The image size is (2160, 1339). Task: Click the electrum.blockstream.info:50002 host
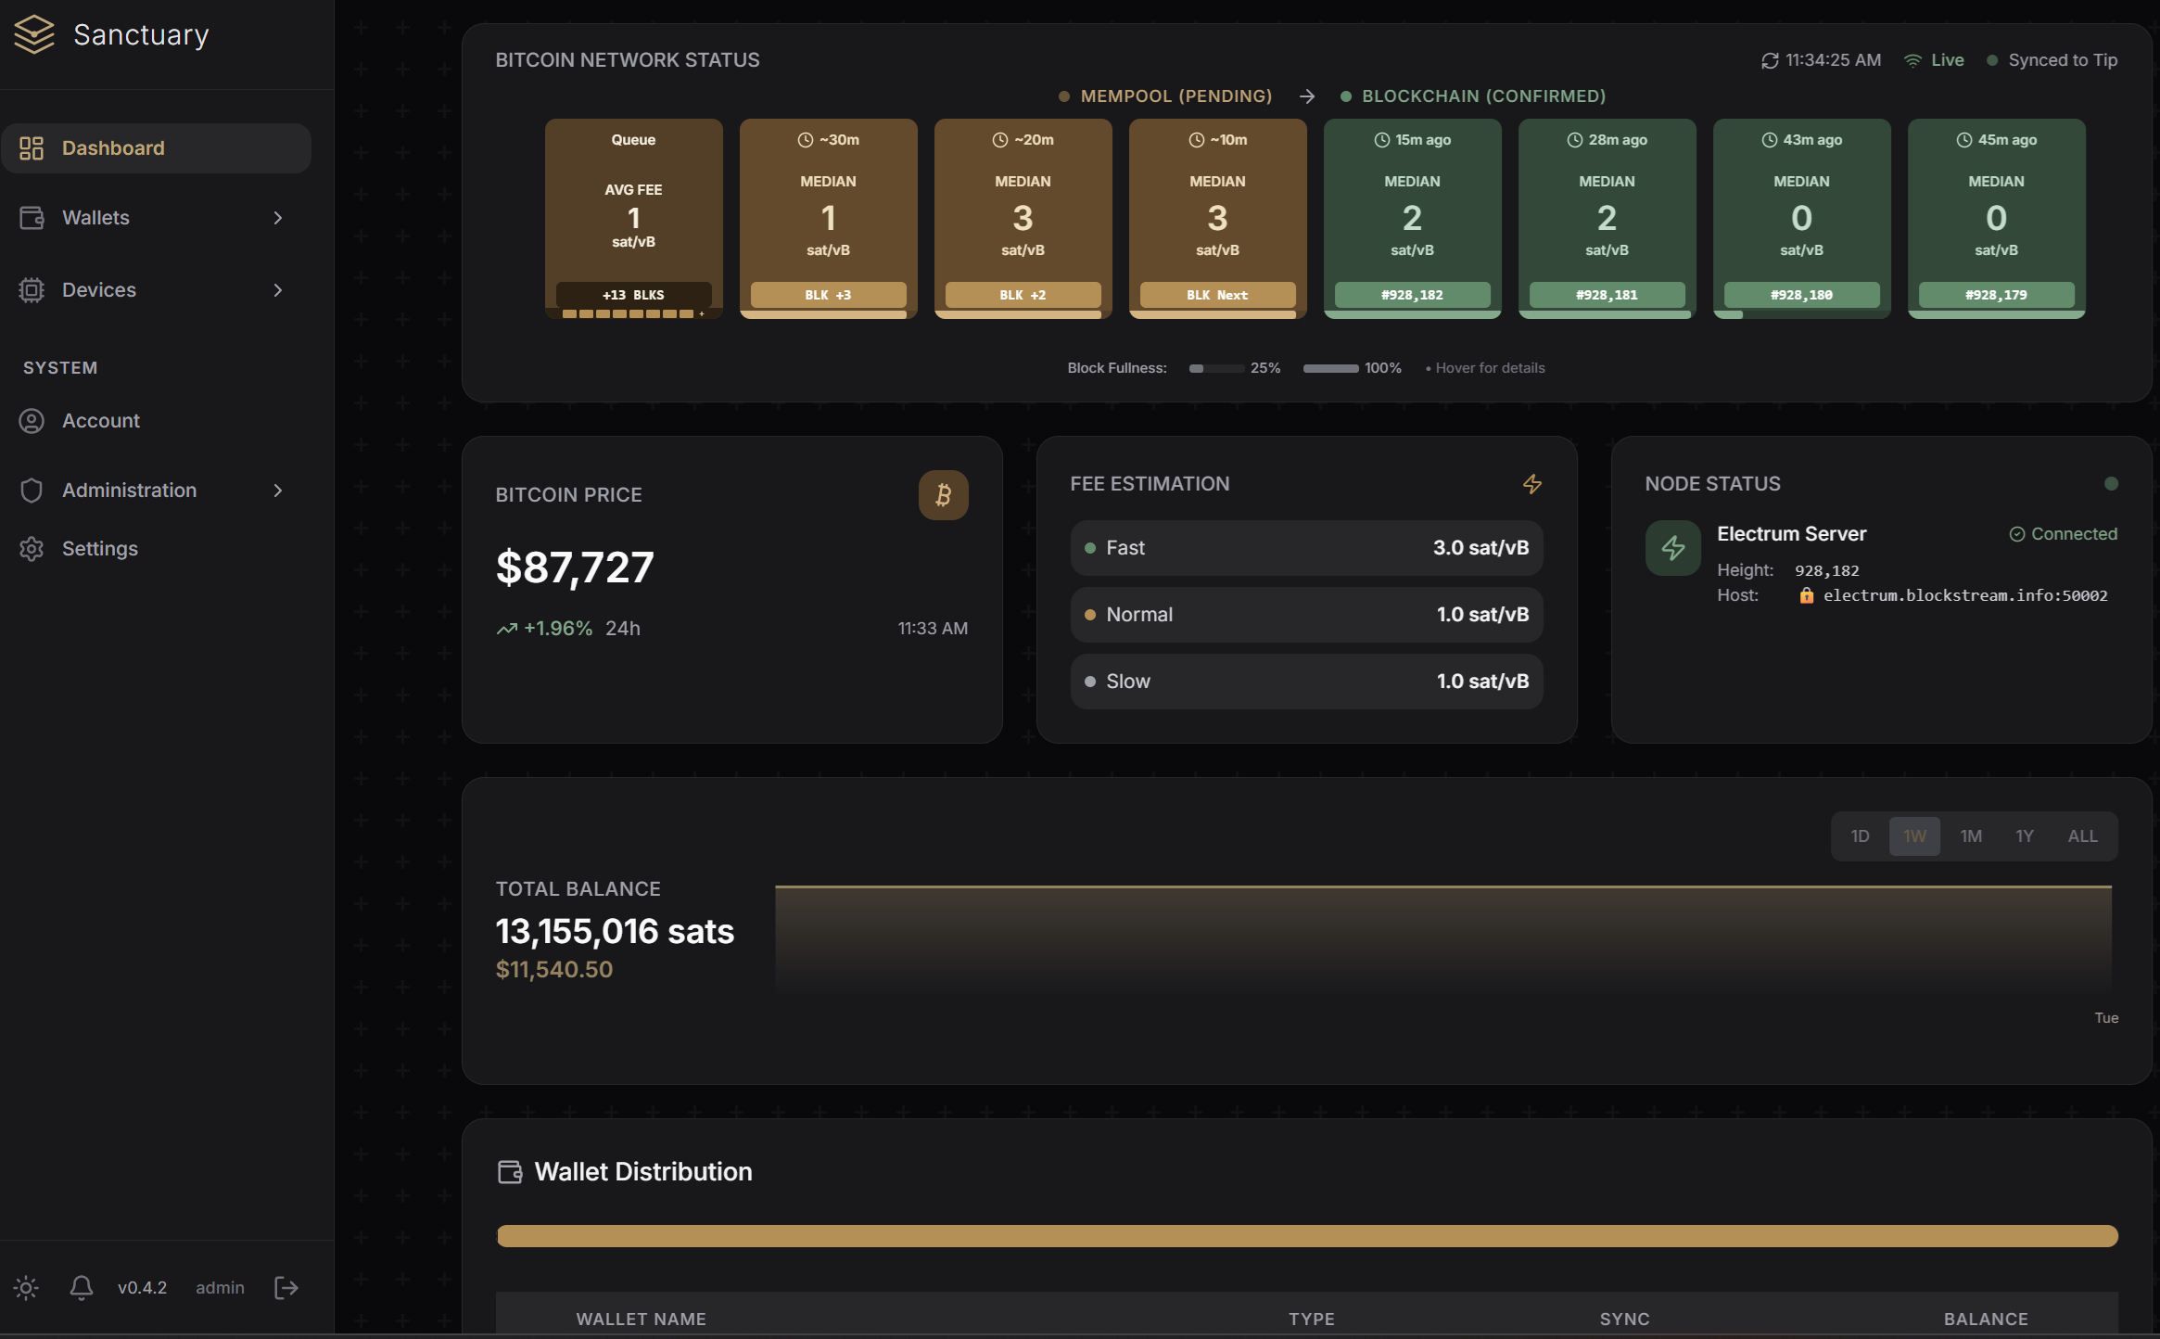(1965, 595)
